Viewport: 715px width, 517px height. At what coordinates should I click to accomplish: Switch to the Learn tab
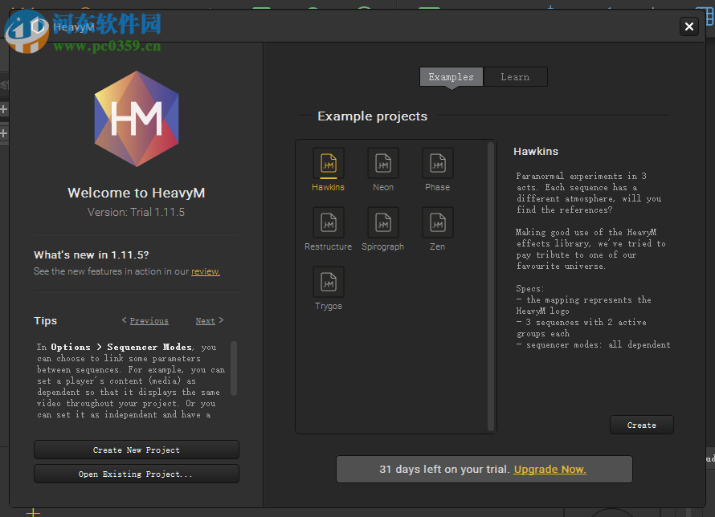pyautogui.click(x=515, y=77)
